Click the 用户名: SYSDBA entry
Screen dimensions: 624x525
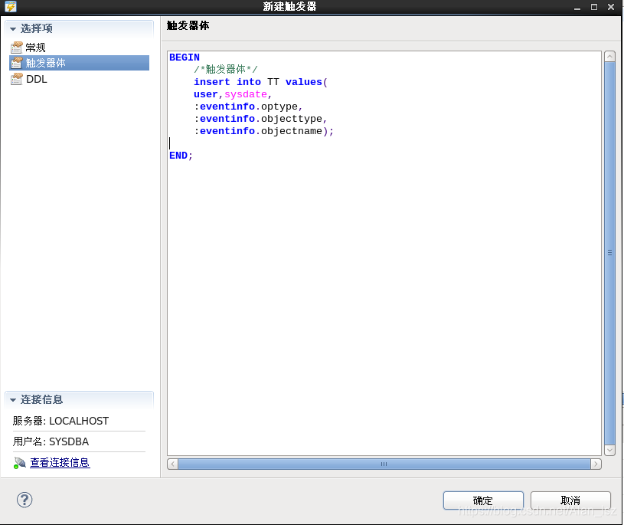[51, 441]
